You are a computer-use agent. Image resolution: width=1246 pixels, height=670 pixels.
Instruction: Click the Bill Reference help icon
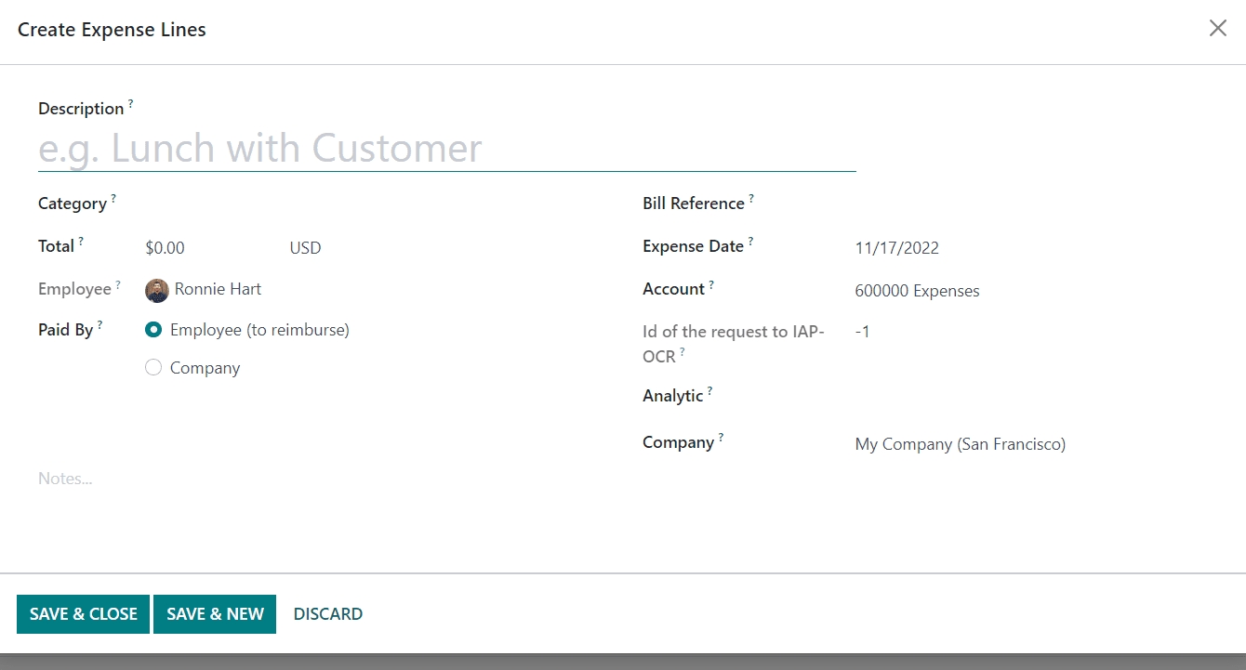coord(751,198)
